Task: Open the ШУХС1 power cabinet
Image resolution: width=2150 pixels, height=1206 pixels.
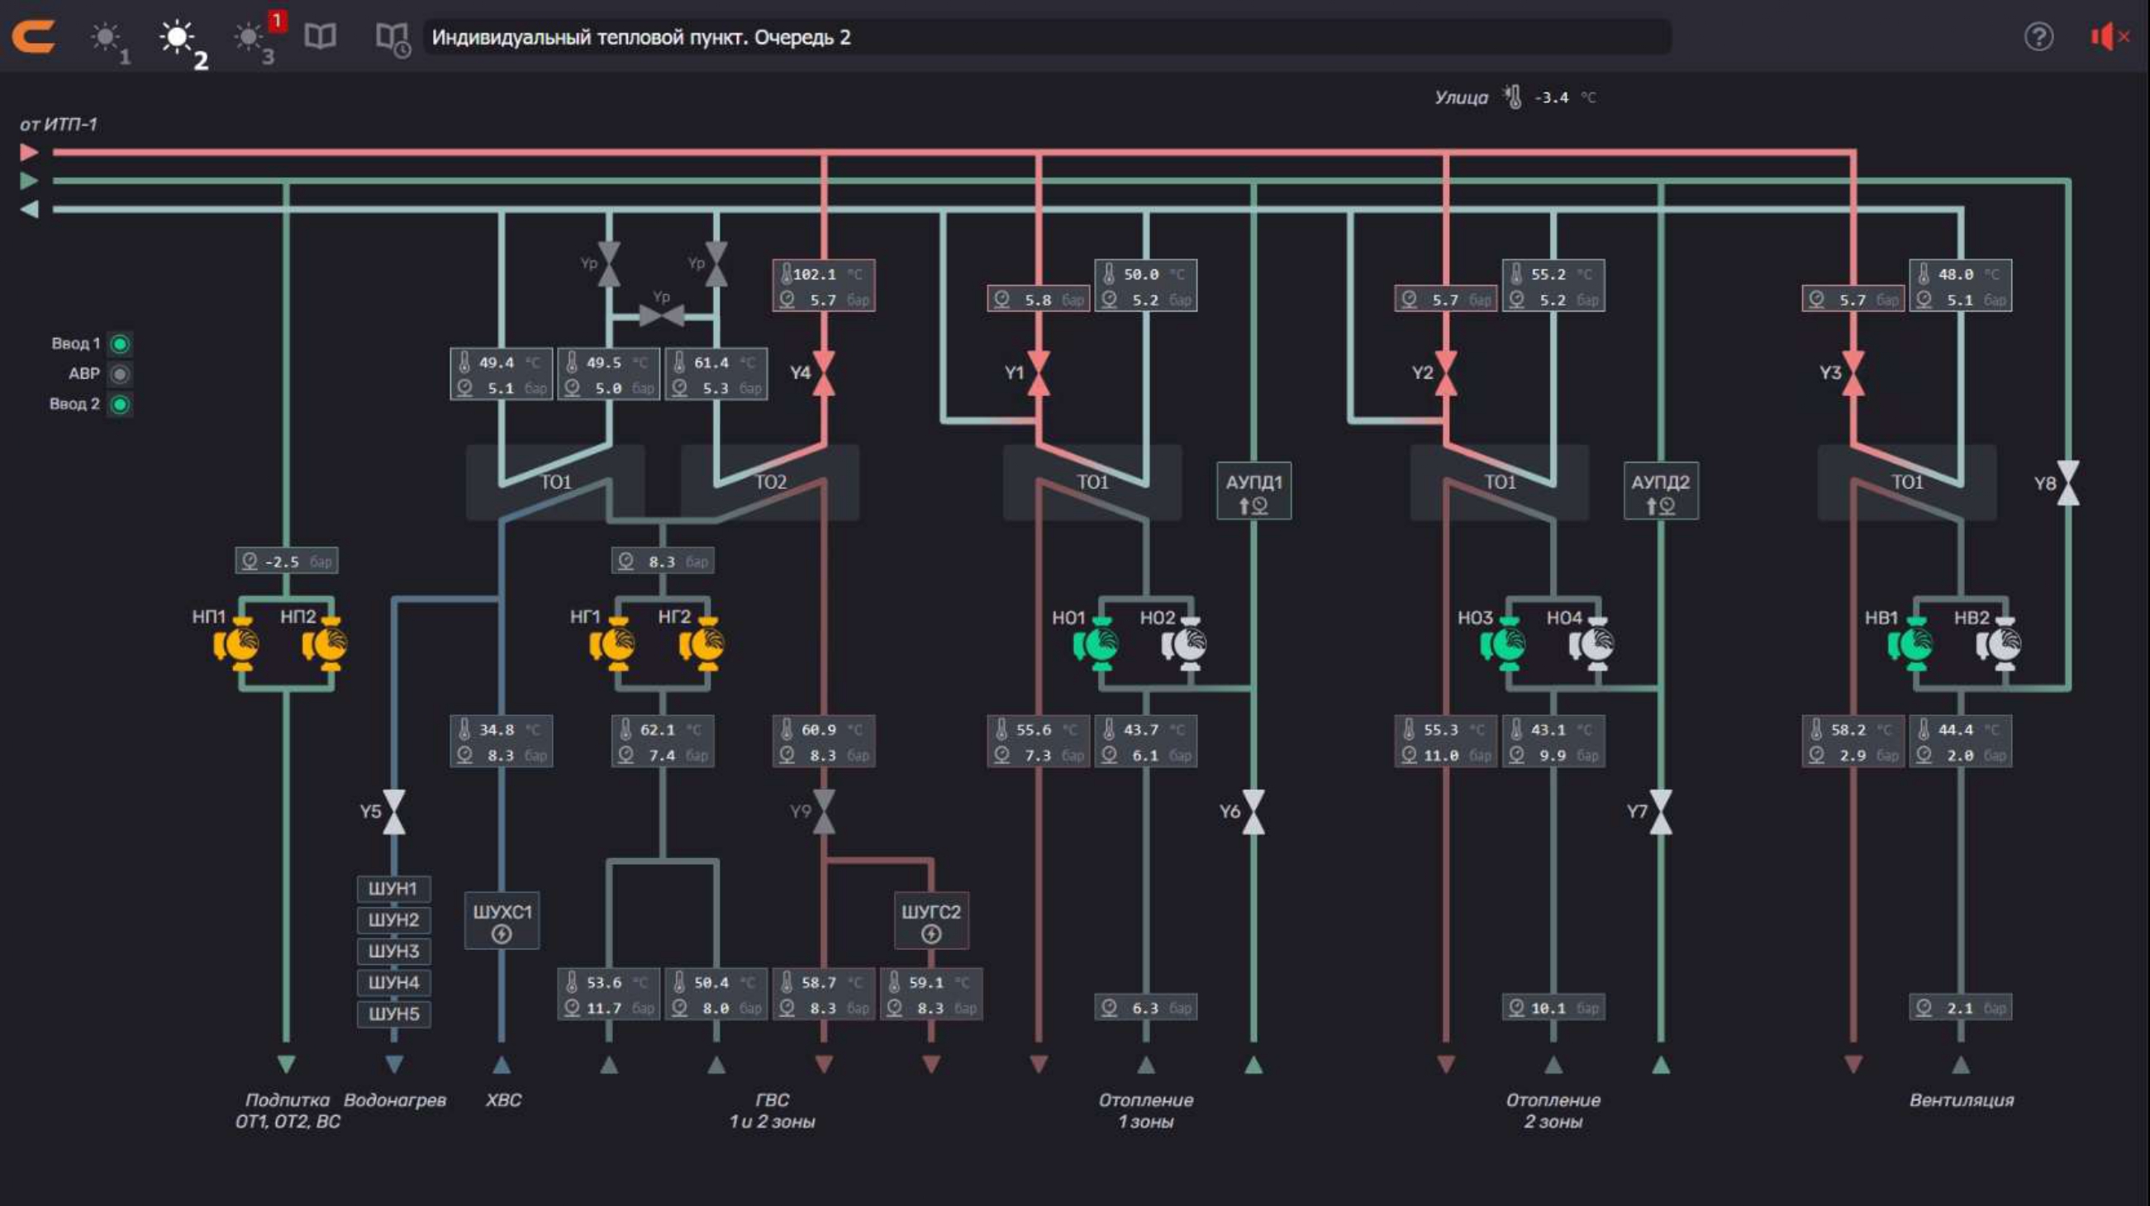Action: 502,920
